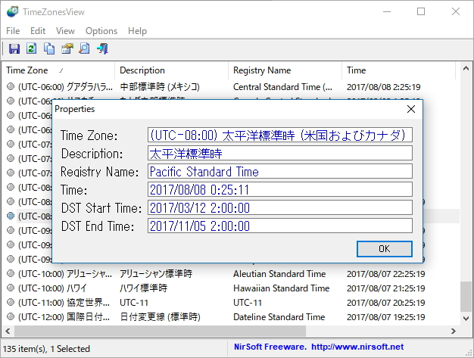Select 'Dateline Standard Time' cell
The height and width of the screenshot is (358, 474).
(x=279, y=316)
